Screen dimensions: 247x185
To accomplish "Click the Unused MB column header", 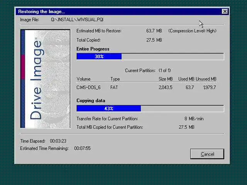I will coord(206,79).
